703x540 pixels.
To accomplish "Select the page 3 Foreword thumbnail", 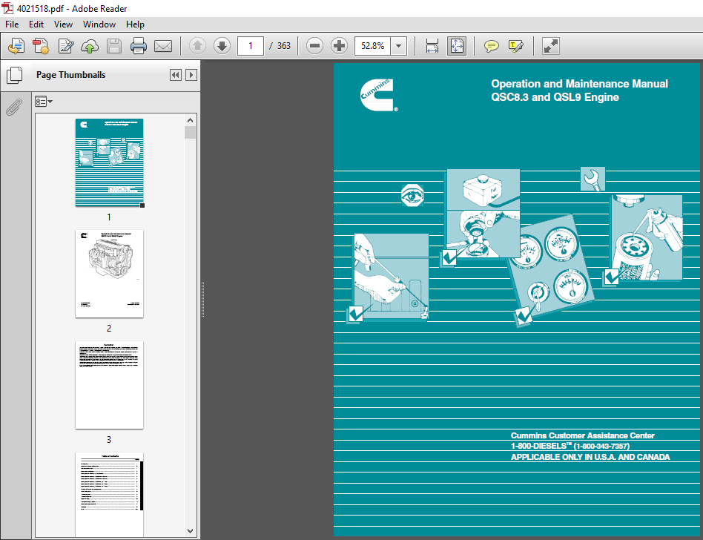I will [110, 385].
